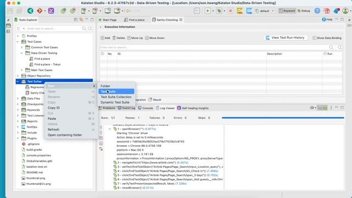Image resolution: width=352 pixels, height=198 pixels.
Task: Click the Record Windows monitor icon
Action: pyautogui.click(x=117, y=10)
